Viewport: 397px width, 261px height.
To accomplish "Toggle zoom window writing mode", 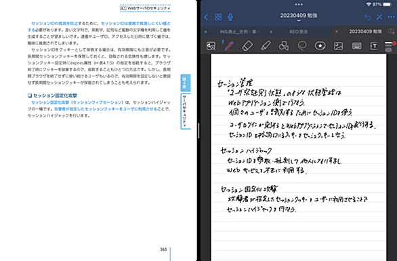I will [x=211, y=46].
